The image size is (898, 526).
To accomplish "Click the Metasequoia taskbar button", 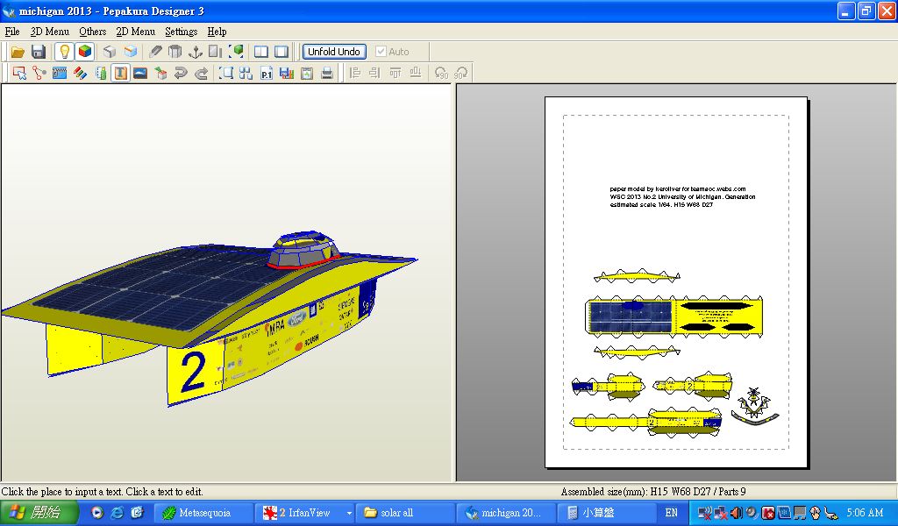I will point(203,513).
